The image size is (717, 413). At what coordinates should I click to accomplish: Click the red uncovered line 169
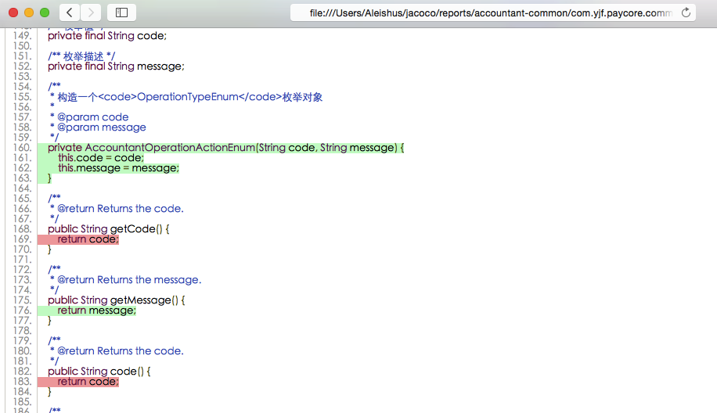pyautogui.click(x=88, y=239)
